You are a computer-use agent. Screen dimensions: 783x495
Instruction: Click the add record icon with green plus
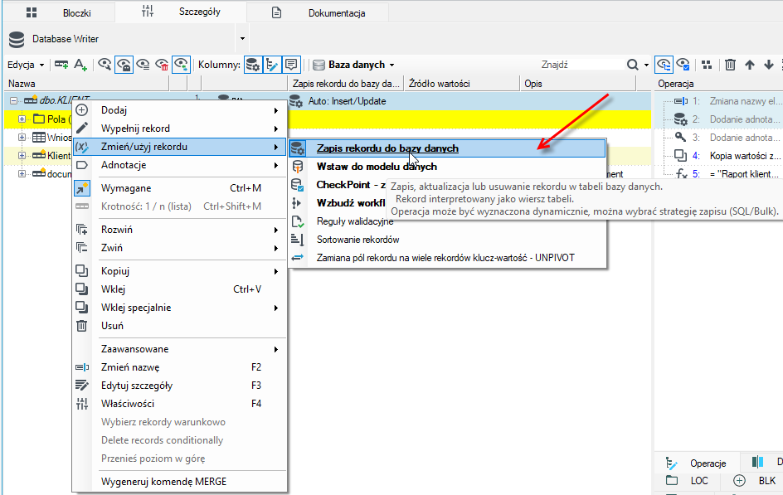click(x=61, y=65)
